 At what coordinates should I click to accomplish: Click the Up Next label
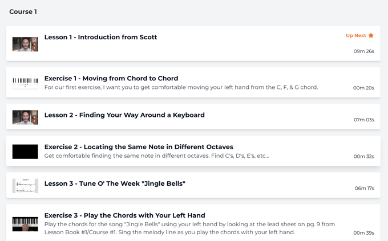pos(356,35)
